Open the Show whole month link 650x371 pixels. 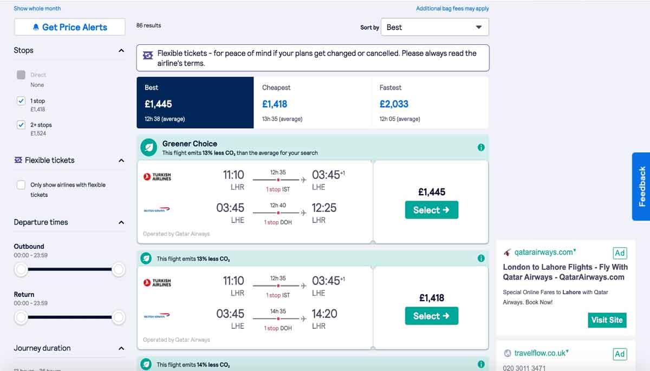tap(37, 9)
